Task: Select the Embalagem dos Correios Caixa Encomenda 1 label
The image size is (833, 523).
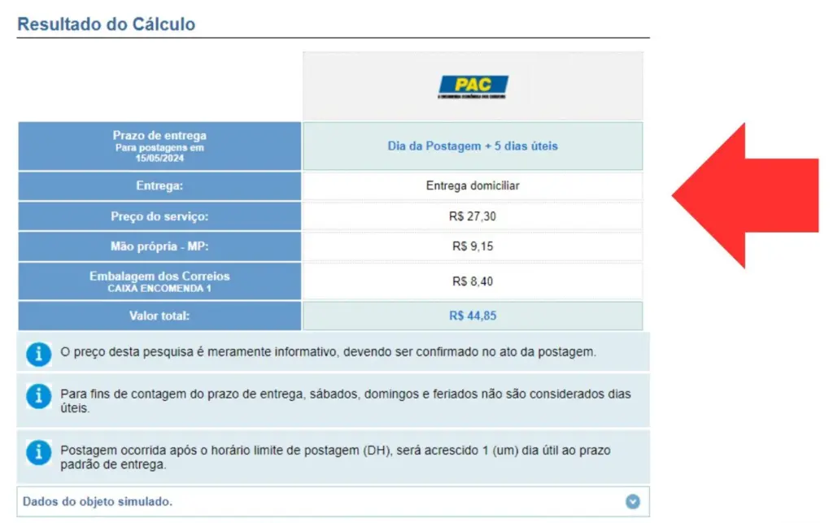Action: (159, 281)
